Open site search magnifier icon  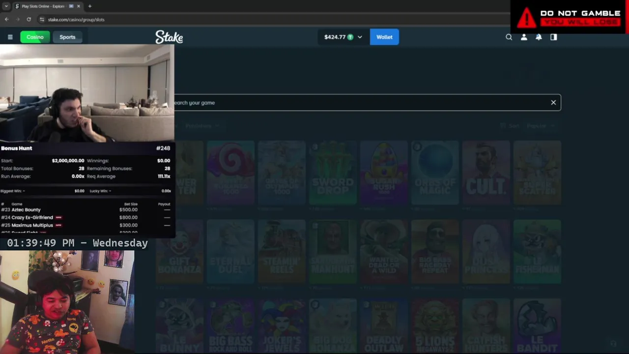click(x=509, y=37)
